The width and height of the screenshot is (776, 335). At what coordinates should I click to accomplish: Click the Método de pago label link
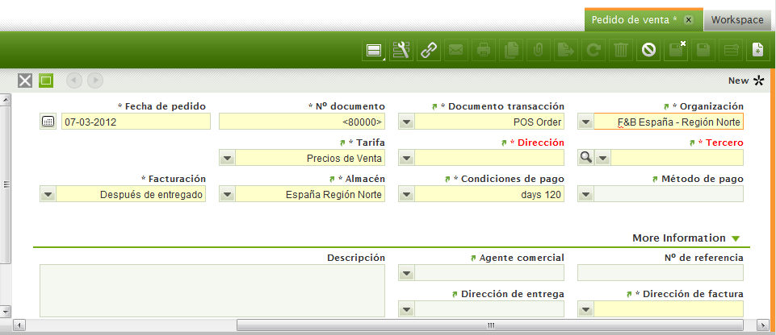click(703, 179)
